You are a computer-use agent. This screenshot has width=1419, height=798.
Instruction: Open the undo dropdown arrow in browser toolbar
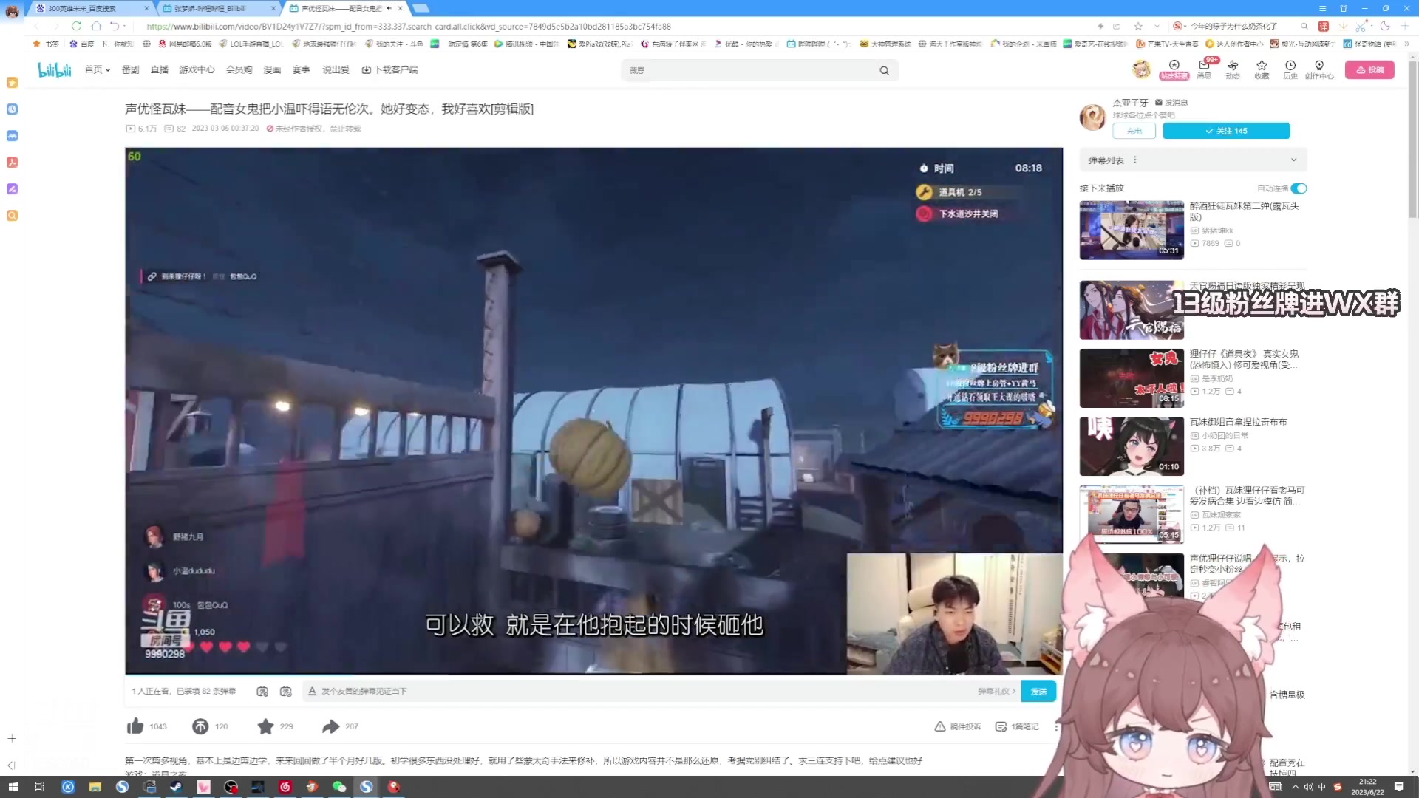(x=125, y=26)
